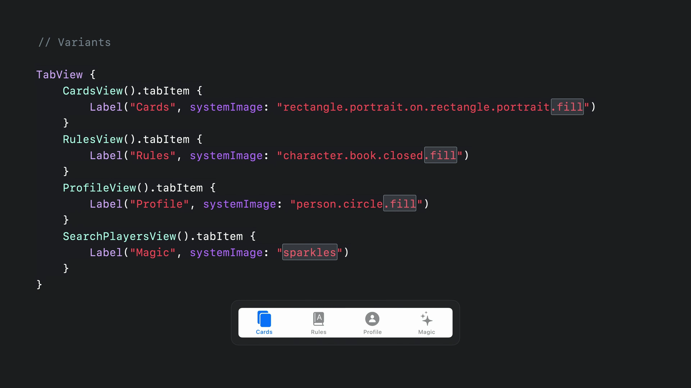Tap the Magic sparkles icon
This screenshot has width=691, height=388.
tap(426, 319)
